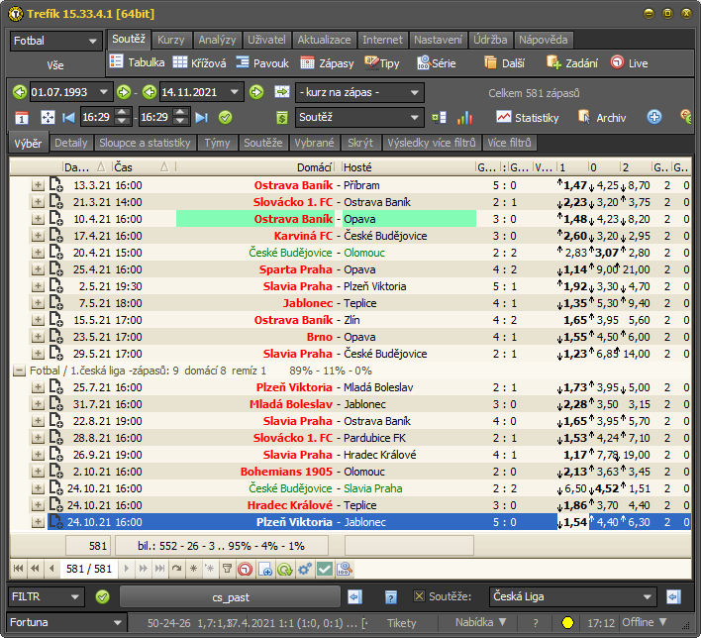701x638 pixels.
Task: Open Statistiky chart view
Action: point(528,117)
